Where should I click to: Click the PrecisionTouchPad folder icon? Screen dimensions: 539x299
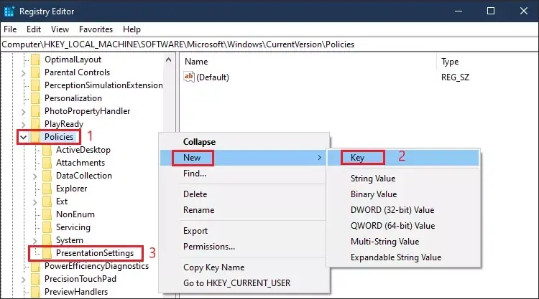point(35,279)
